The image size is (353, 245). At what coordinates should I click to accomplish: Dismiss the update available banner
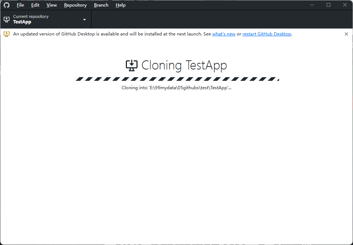point(346,34)
